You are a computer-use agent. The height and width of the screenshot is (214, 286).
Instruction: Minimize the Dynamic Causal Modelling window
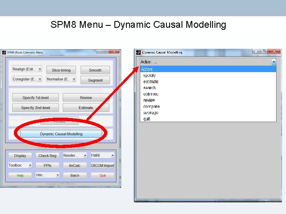click(256, 51)
